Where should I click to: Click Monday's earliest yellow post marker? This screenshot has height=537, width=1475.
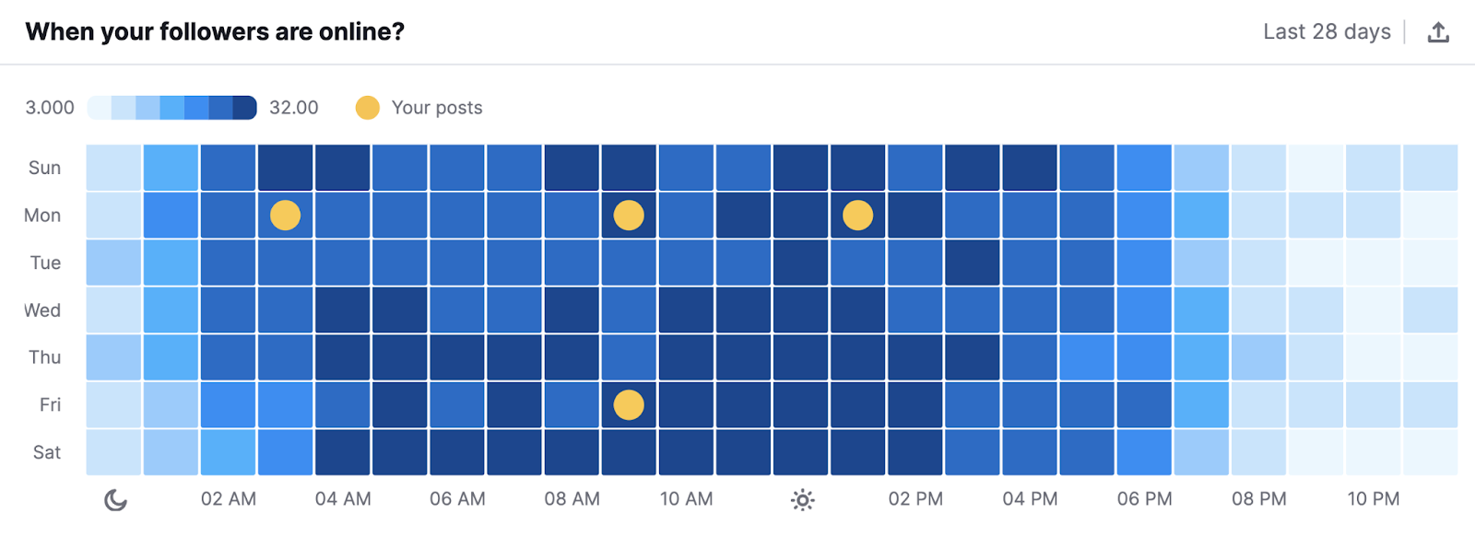coord(285,215)
